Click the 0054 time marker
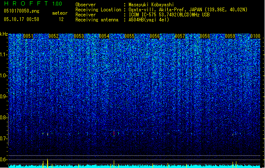265x168 pixels. 104,36
